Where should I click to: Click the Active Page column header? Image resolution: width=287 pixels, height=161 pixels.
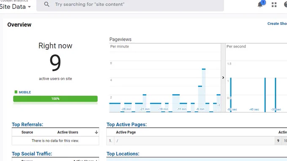tap(126, 132)
